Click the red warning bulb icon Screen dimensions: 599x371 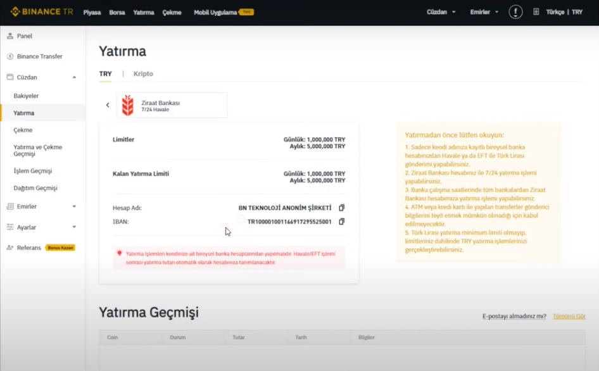tap(120, 253)
